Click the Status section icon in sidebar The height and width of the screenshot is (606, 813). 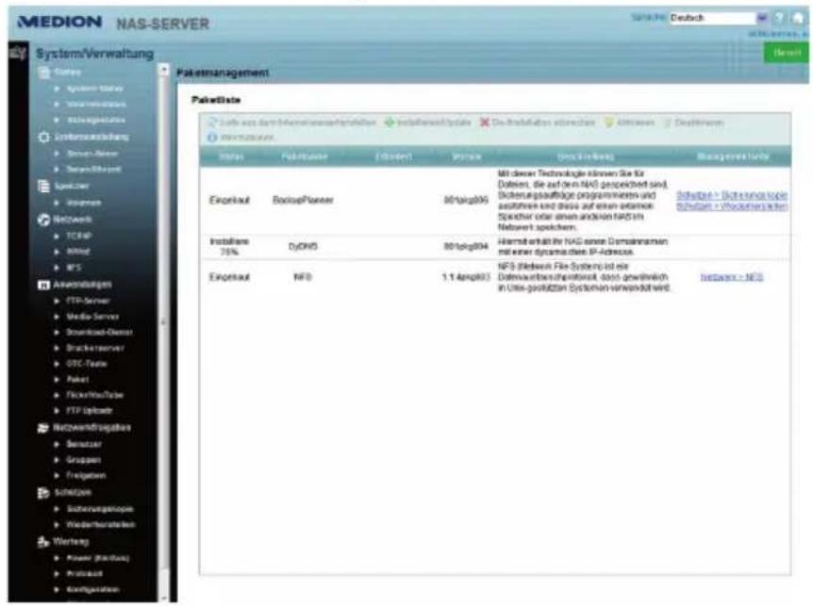click(44, 72)
